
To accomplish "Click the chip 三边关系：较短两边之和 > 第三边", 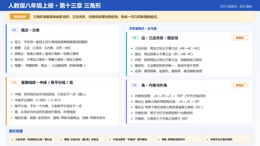I will click(32, 140).
